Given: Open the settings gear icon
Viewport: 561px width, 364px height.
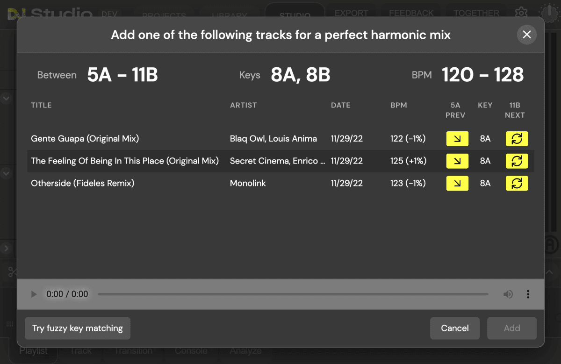Looking at the screenshot, I should click(x=521, y=13).
